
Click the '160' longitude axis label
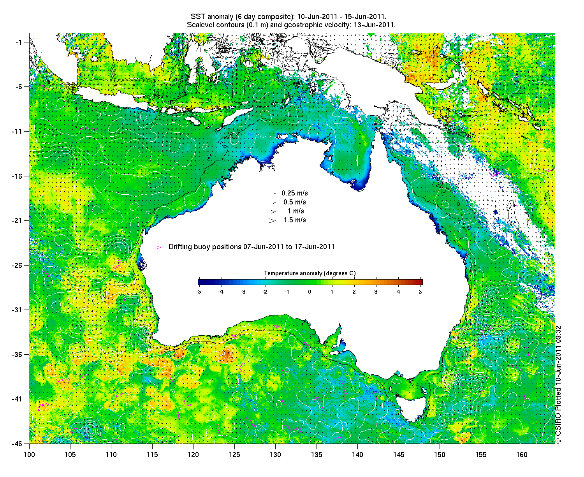tap(522, 455)
